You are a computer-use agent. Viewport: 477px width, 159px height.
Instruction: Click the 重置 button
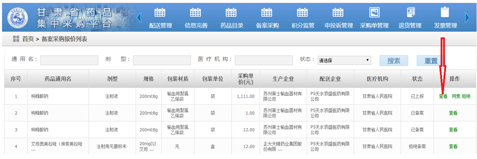431,60
